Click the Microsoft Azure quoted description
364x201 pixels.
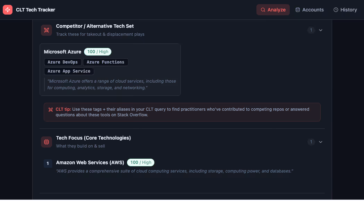(x=111, y=84)
